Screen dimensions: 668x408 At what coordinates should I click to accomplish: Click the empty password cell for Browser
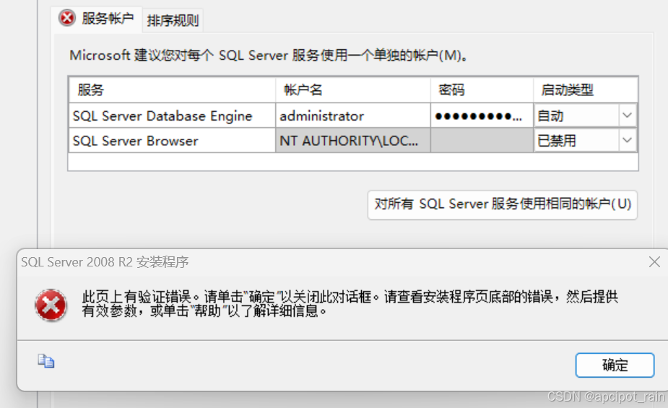click(x=482, y=140)
